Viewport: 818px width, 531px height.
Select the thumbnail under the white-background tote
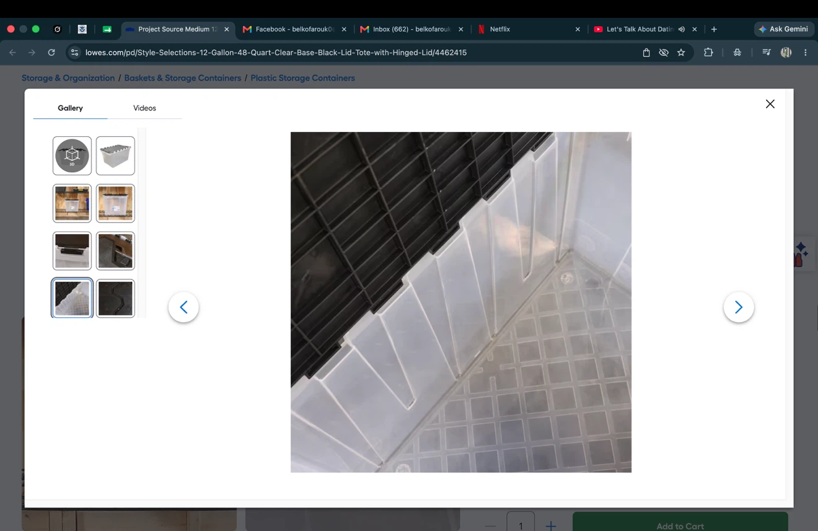point(115,203)
